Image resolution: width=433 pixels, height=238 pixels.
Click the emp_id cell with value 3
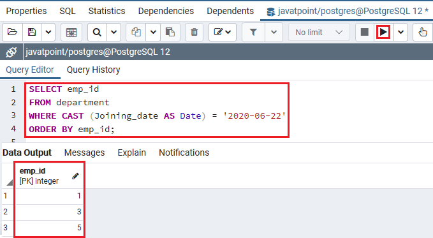(50, 212)
